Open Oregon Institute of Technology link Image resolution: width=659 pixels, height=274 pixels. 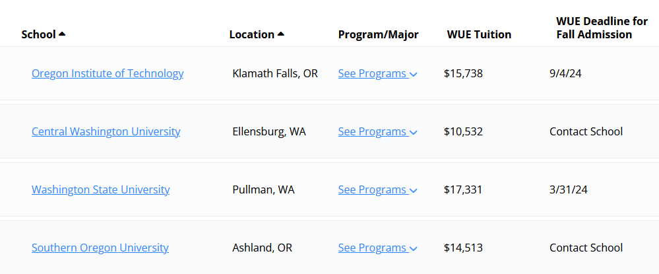click(x=108, y=74)
